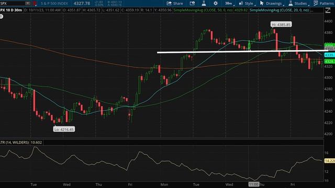The width and height of the screenshot is (335, 188).
Task: Click the S & P 500 INDEX title text
Action: (x=54, y=4)
